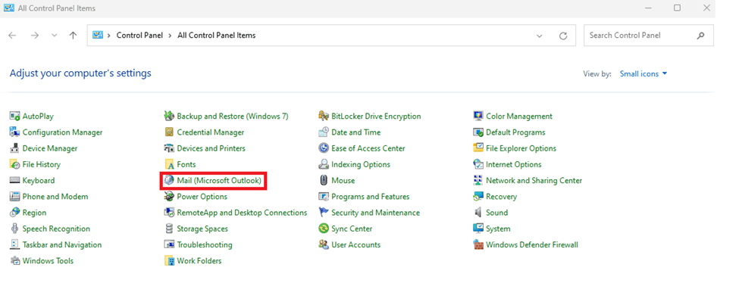The image size is (739, 286).
Task: Expand chevron before Control Panel breadcrumb
Action: click(109, 36)
